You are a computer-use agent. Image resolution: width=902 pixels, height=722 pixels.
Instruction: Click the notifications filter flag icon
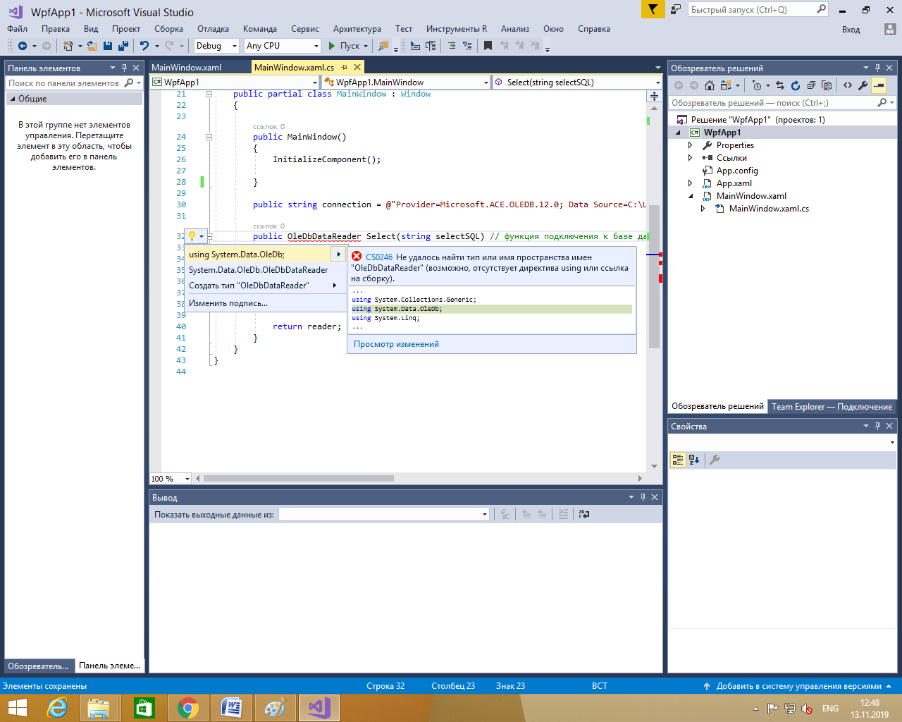[x=653, y=9]
